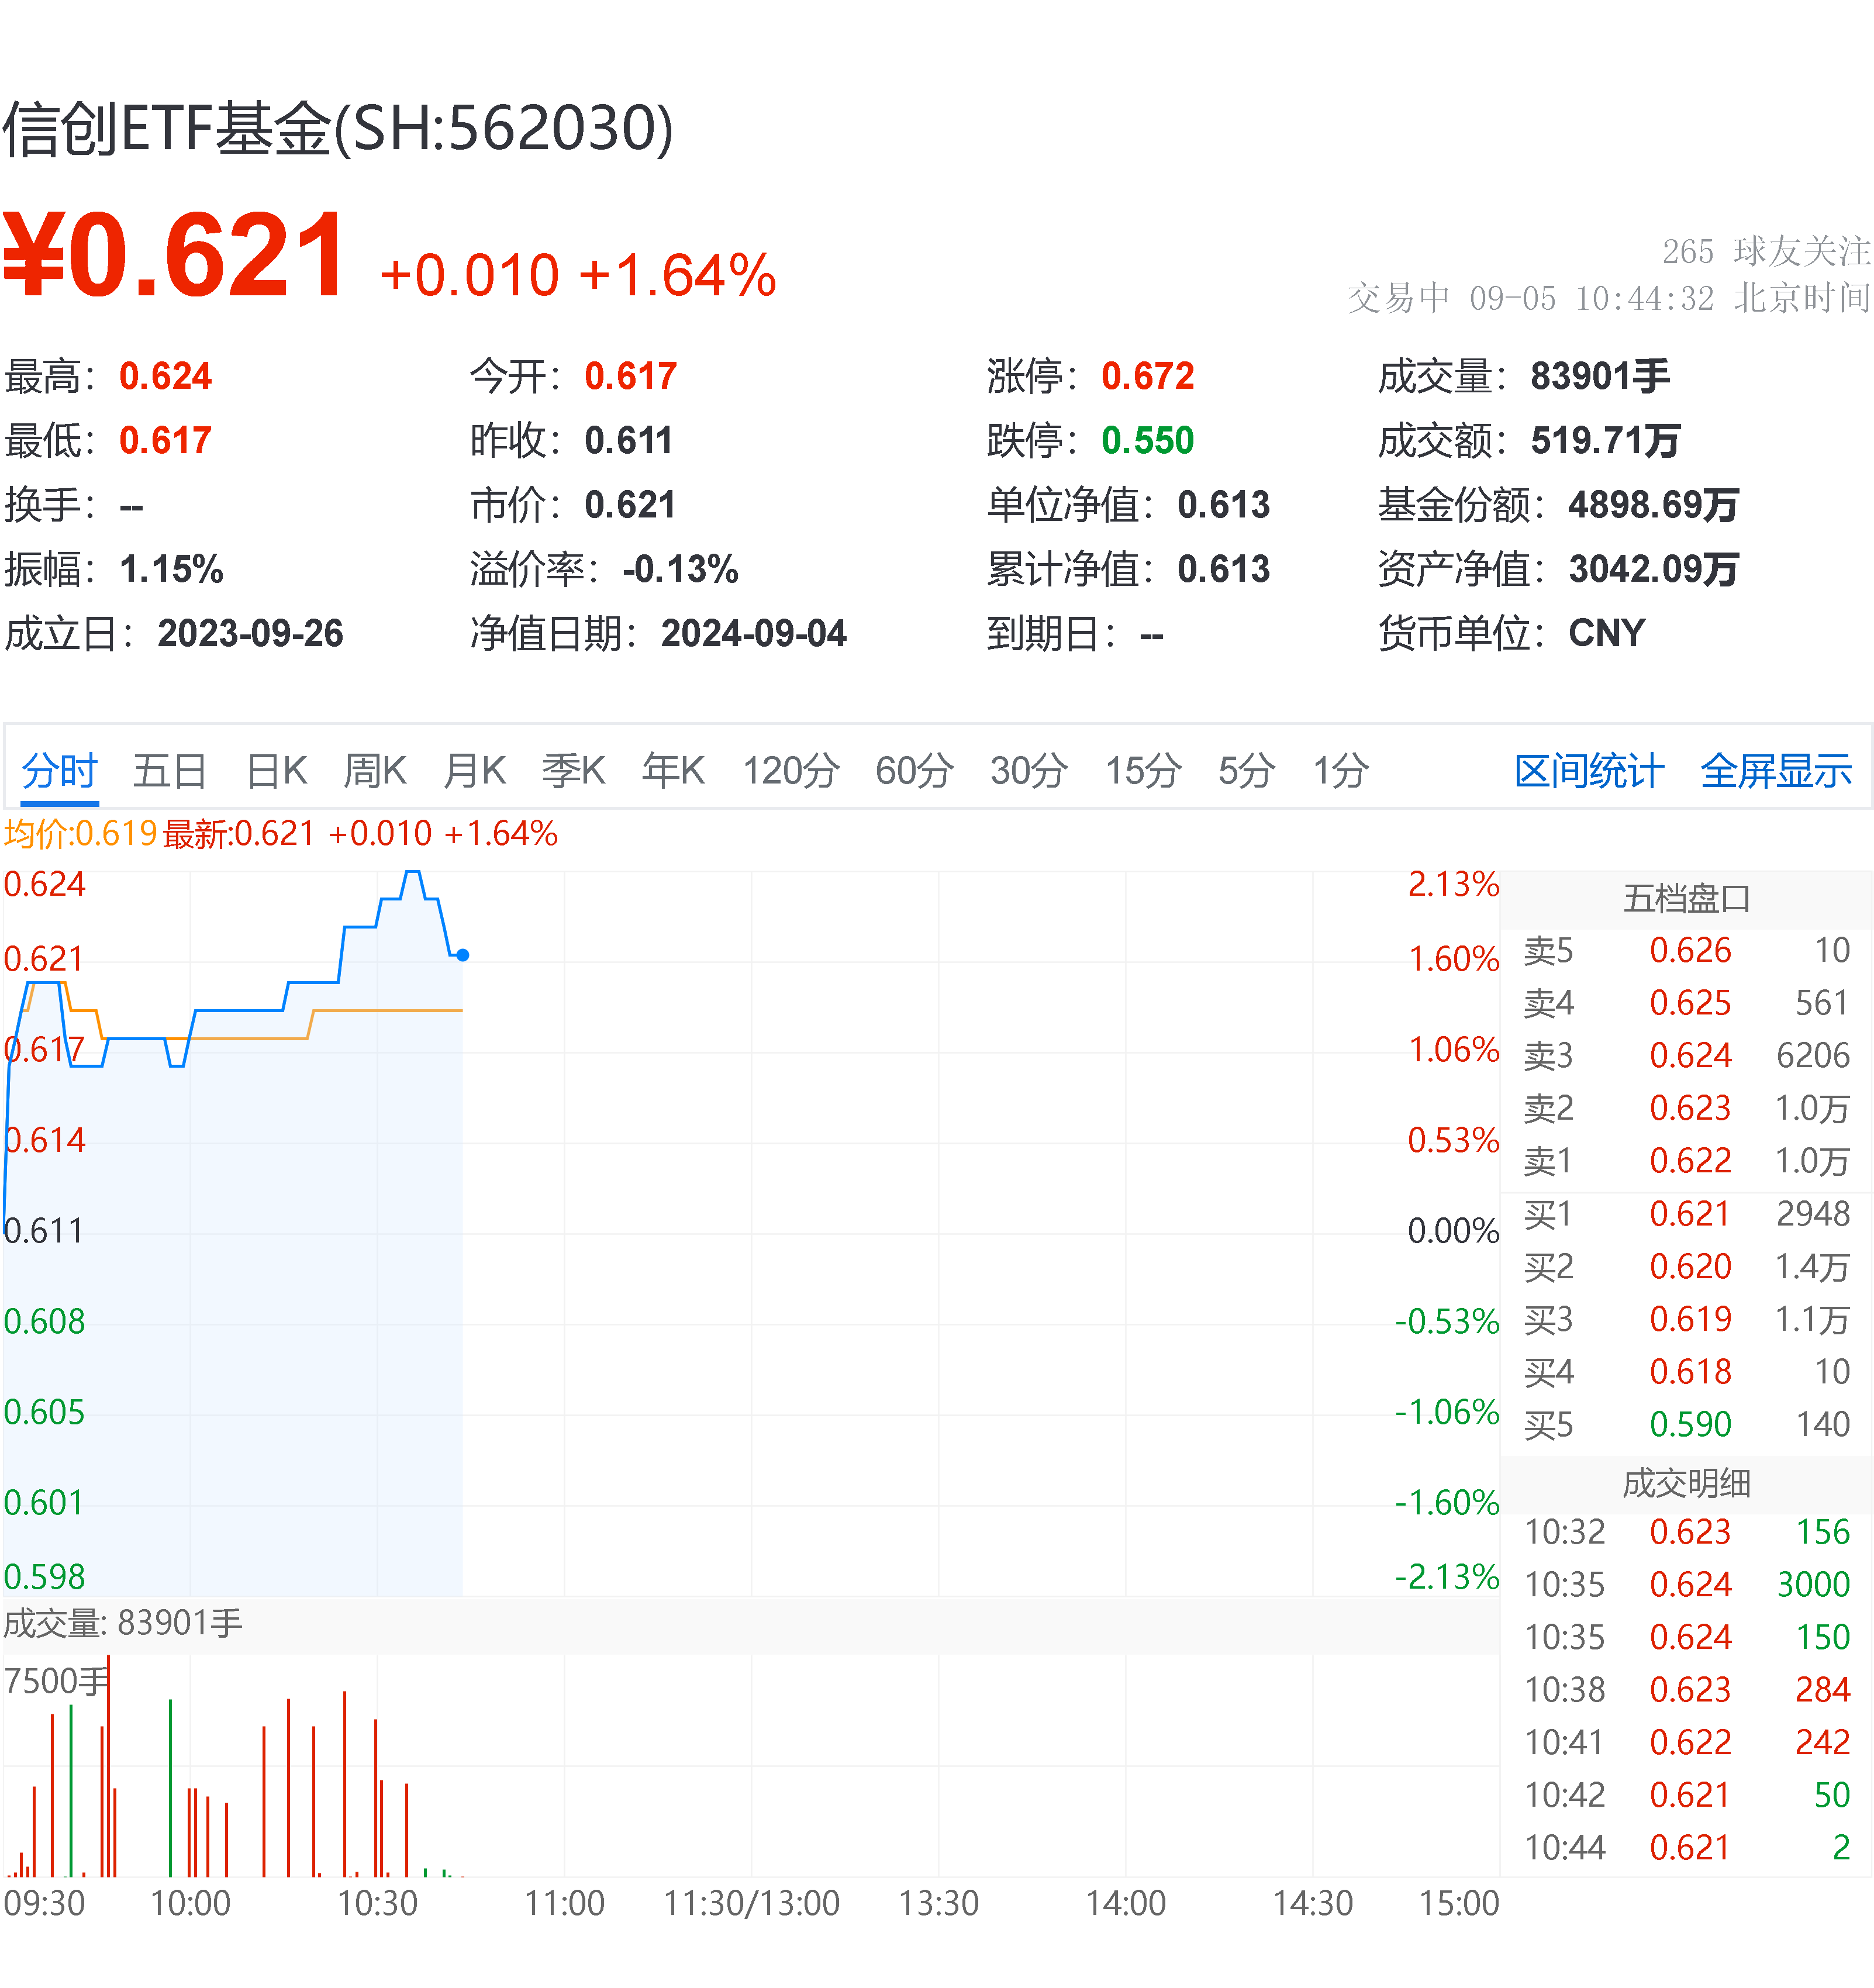Switch to the 五日 five-day tab
This screenshot has width=1874, height=1988.
(170, 771)
